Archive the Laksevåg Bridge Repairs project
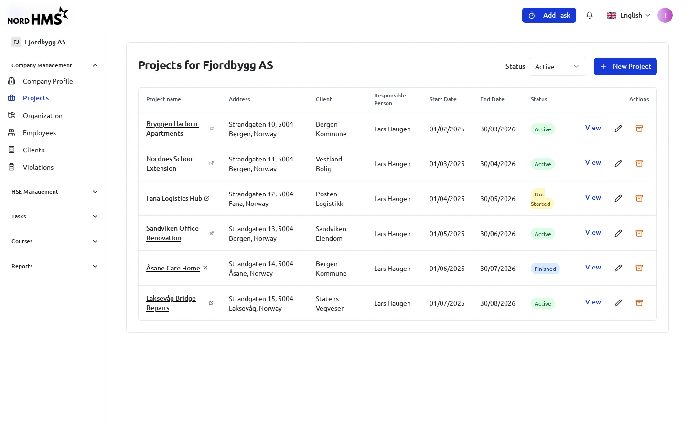This screenshot has width=688, height=430. coord(639,303)
